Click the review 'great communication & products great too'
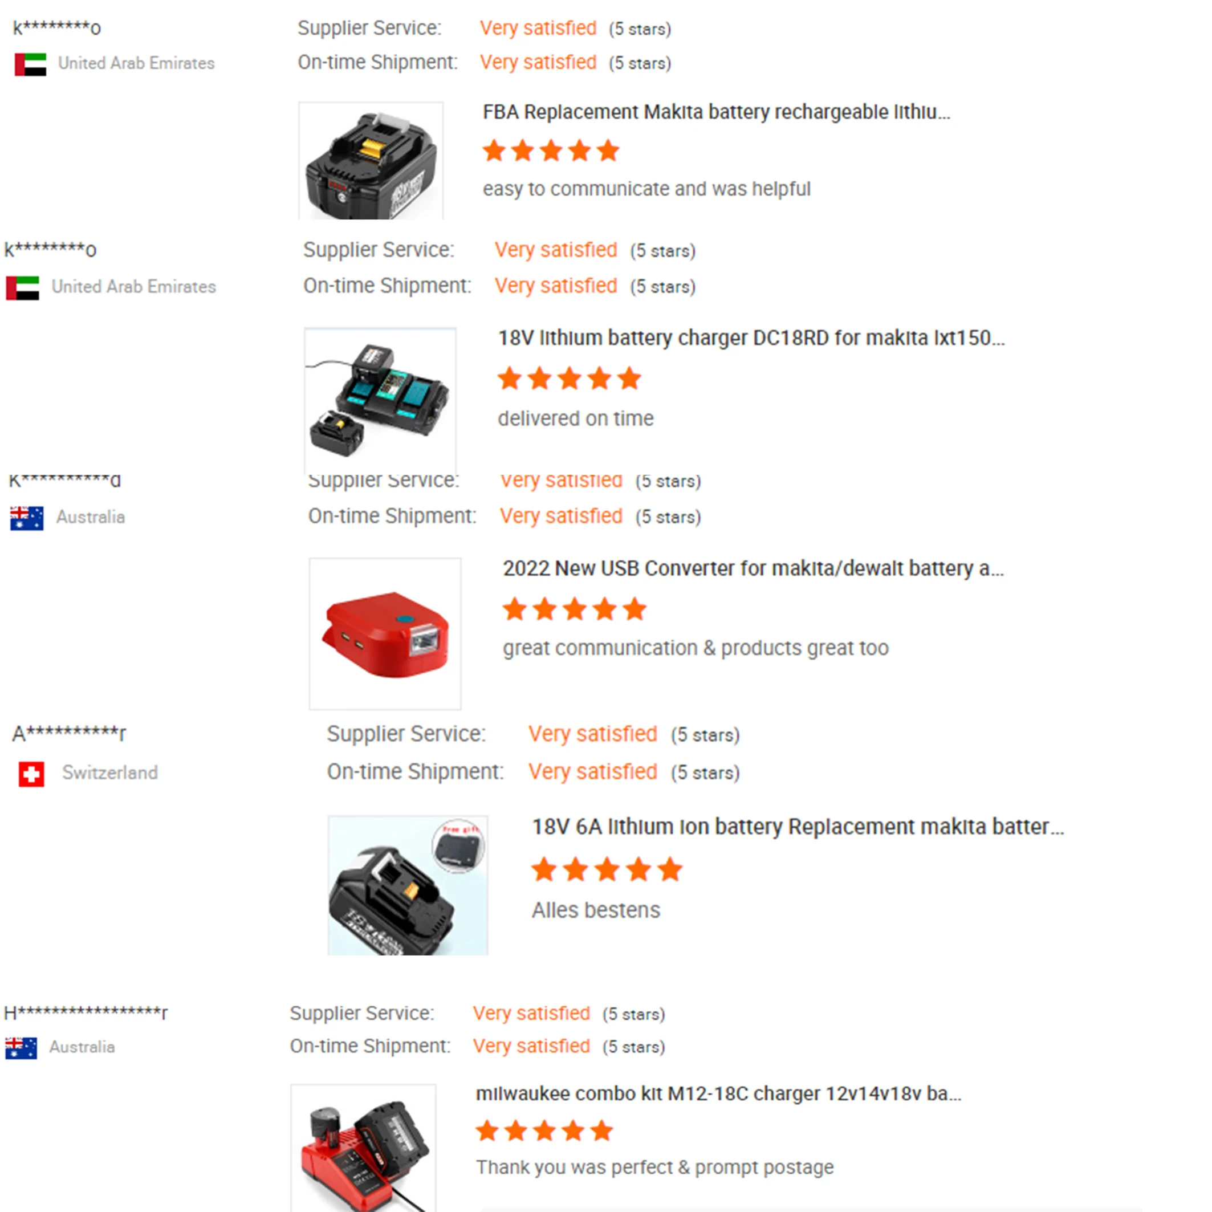The width and height of the screenshot is (1212, 1212). coord(696,648)
